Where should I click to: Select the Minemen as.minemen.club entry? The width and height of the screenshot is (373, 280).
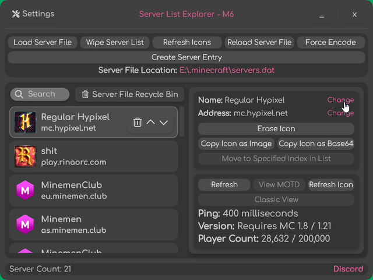pos(94,225)
